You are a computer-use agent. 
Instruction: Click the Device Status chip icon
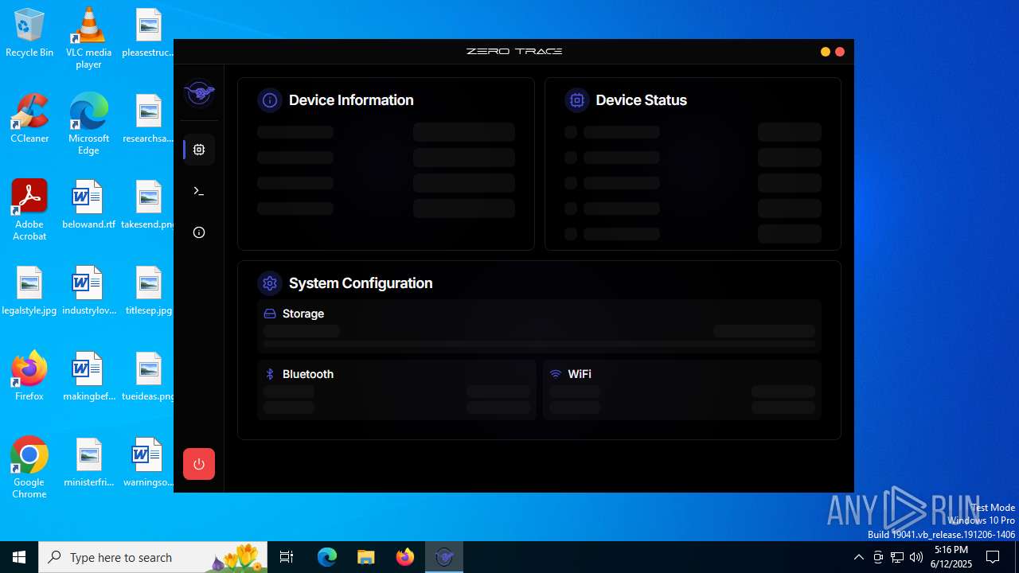pos(577,100)
